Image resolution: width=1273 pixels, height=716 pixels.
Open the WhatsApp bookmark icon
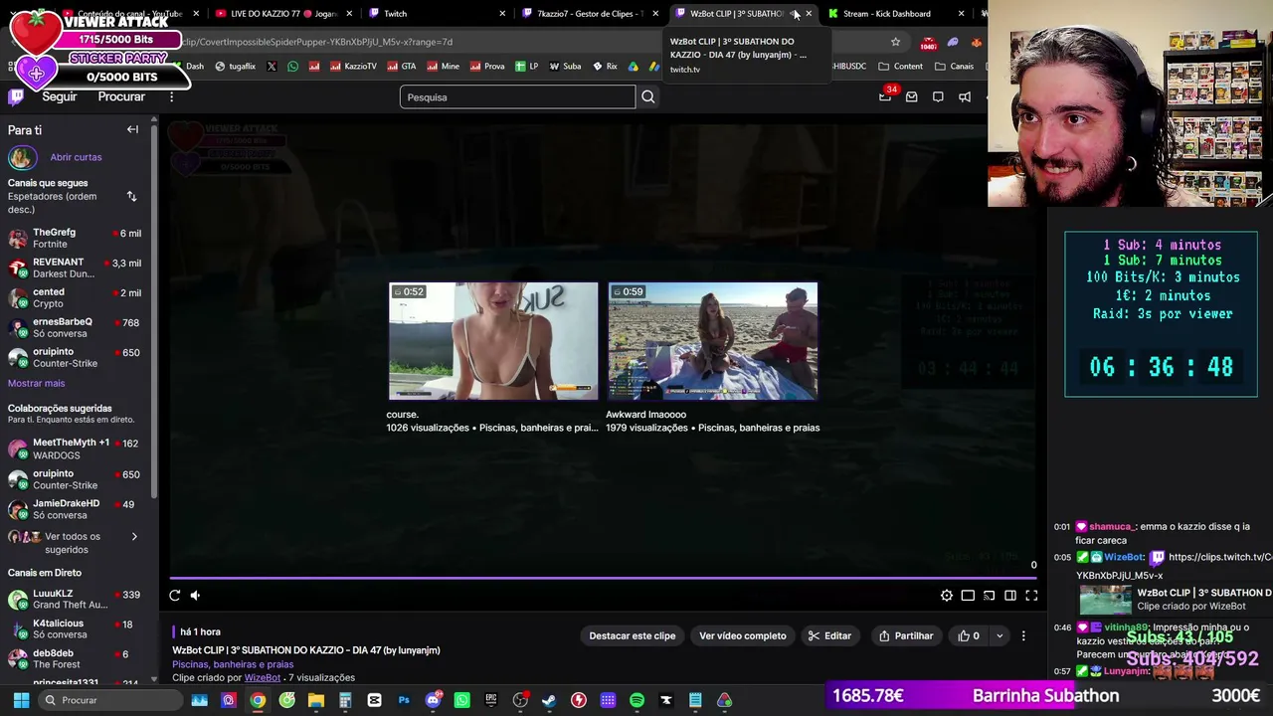pyautogui.click(x=292, y=67)
